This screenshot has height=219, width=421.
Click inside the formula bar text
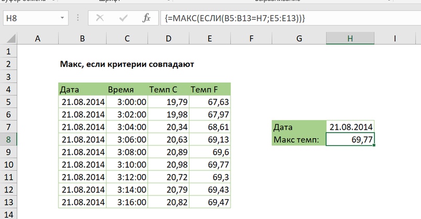click(x=235, y=18)
